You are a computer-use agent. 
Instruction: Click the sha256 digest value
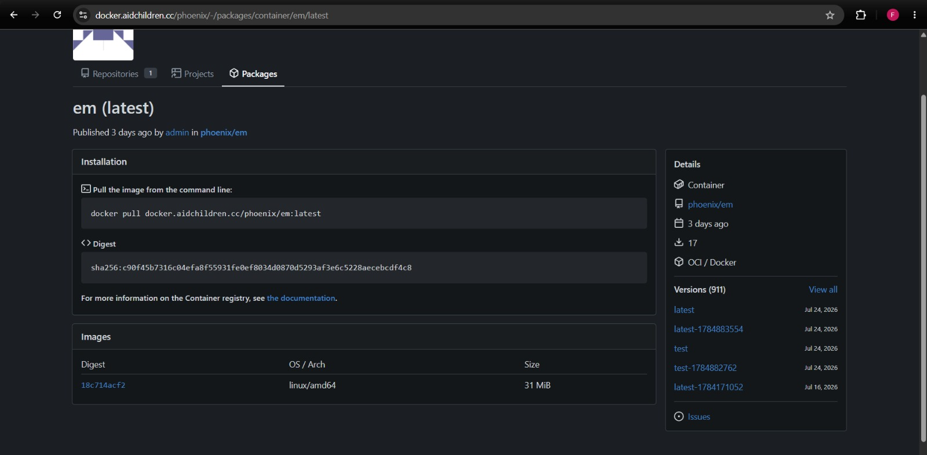(x=251, y=268)
